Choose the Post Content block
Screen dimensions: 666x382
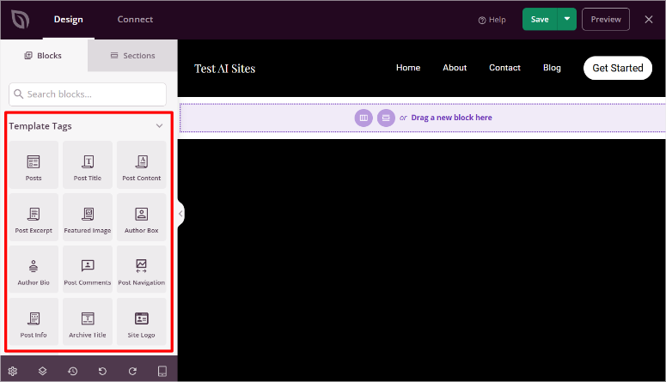pyautogui.click(x=142, y=165)
